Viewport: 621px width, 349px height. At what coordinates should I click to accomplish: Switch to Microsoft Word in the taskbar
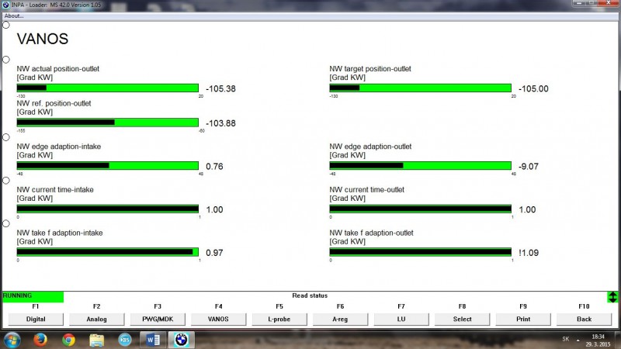(153, 340)
